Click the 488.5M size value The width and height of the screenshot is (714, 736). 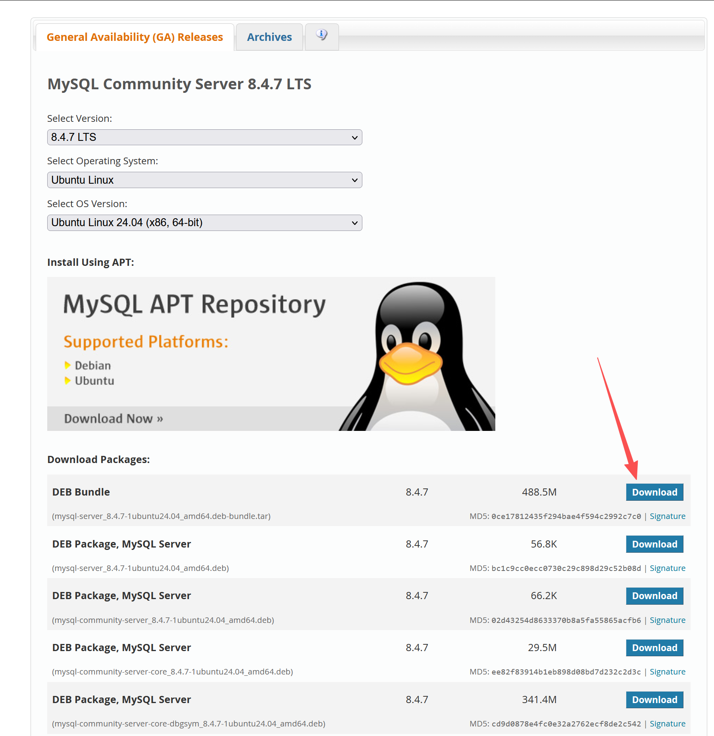(x=539, y=492)
